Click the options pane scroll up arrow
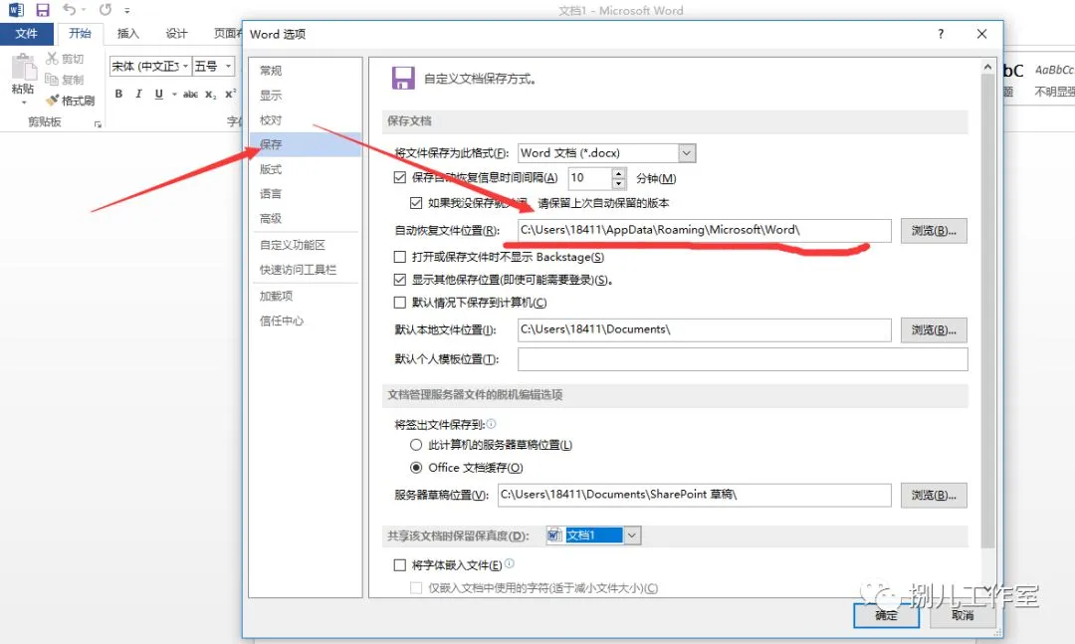This screenshot has height=644, width=1075. [987, 67]
